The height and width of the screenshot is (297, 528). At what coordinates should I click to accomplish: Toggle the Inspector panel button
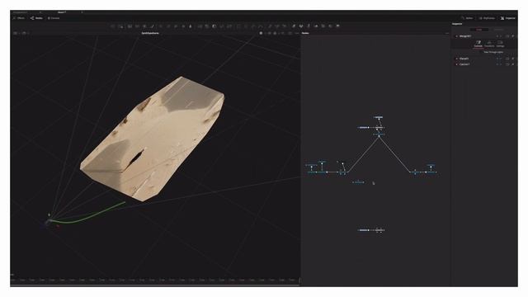(508, 18)
